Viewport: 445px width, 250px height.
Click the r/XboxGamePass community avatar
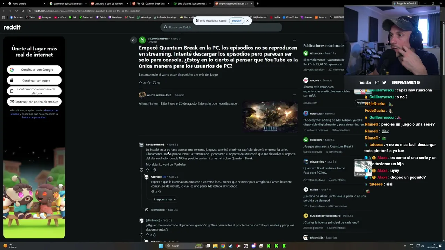(x=142, y=40)
